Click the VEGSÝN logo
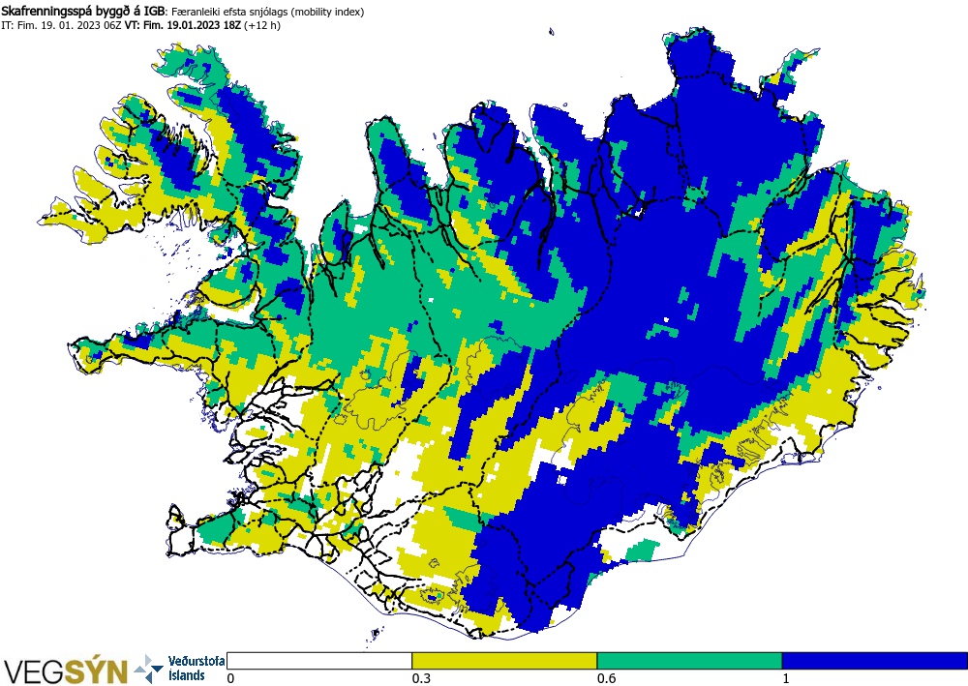 66,671
